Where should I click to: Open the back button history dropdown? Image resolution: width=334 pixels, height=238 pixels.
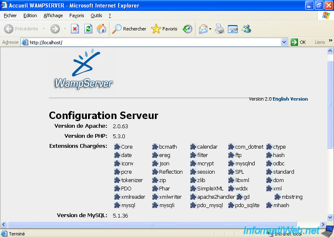[x=44, y=29]
